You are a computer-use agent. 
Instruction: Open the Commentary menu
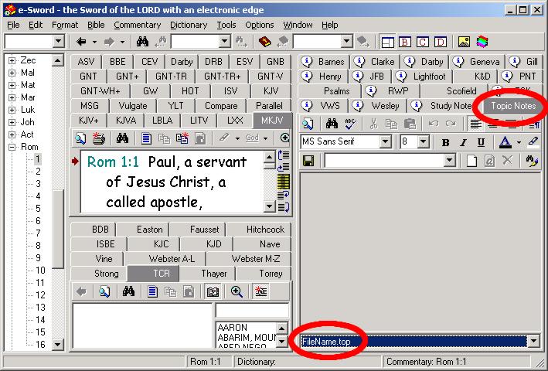click(x=137, y=25)
